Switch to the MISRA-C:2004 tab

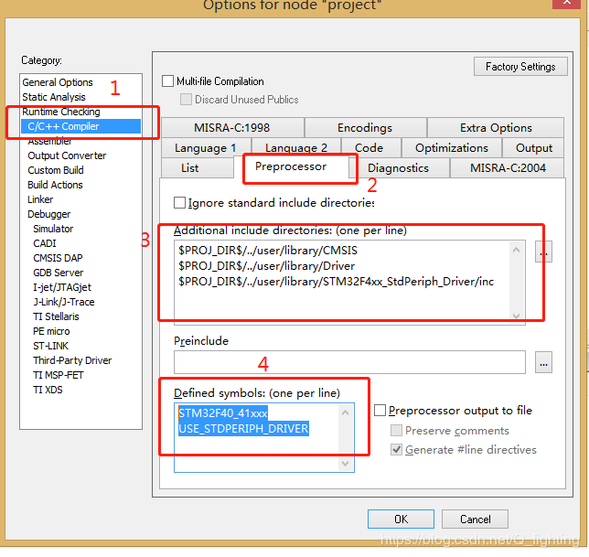click(508, 168)
